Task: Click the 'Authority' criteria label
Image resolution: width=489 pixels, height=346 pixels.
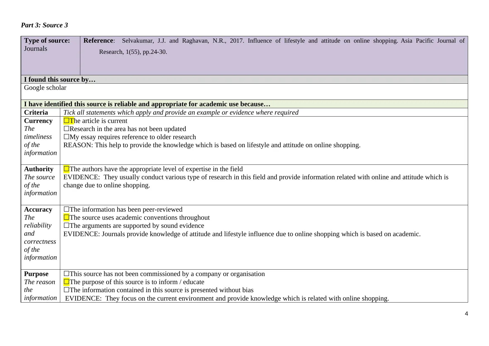Action: [x=39, y=169]
